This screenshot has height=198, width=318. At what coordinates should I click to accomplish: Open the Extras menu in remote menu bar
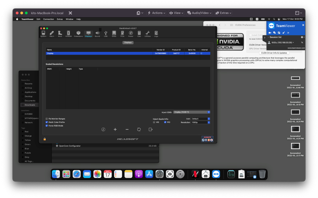(x=60, y=19)
